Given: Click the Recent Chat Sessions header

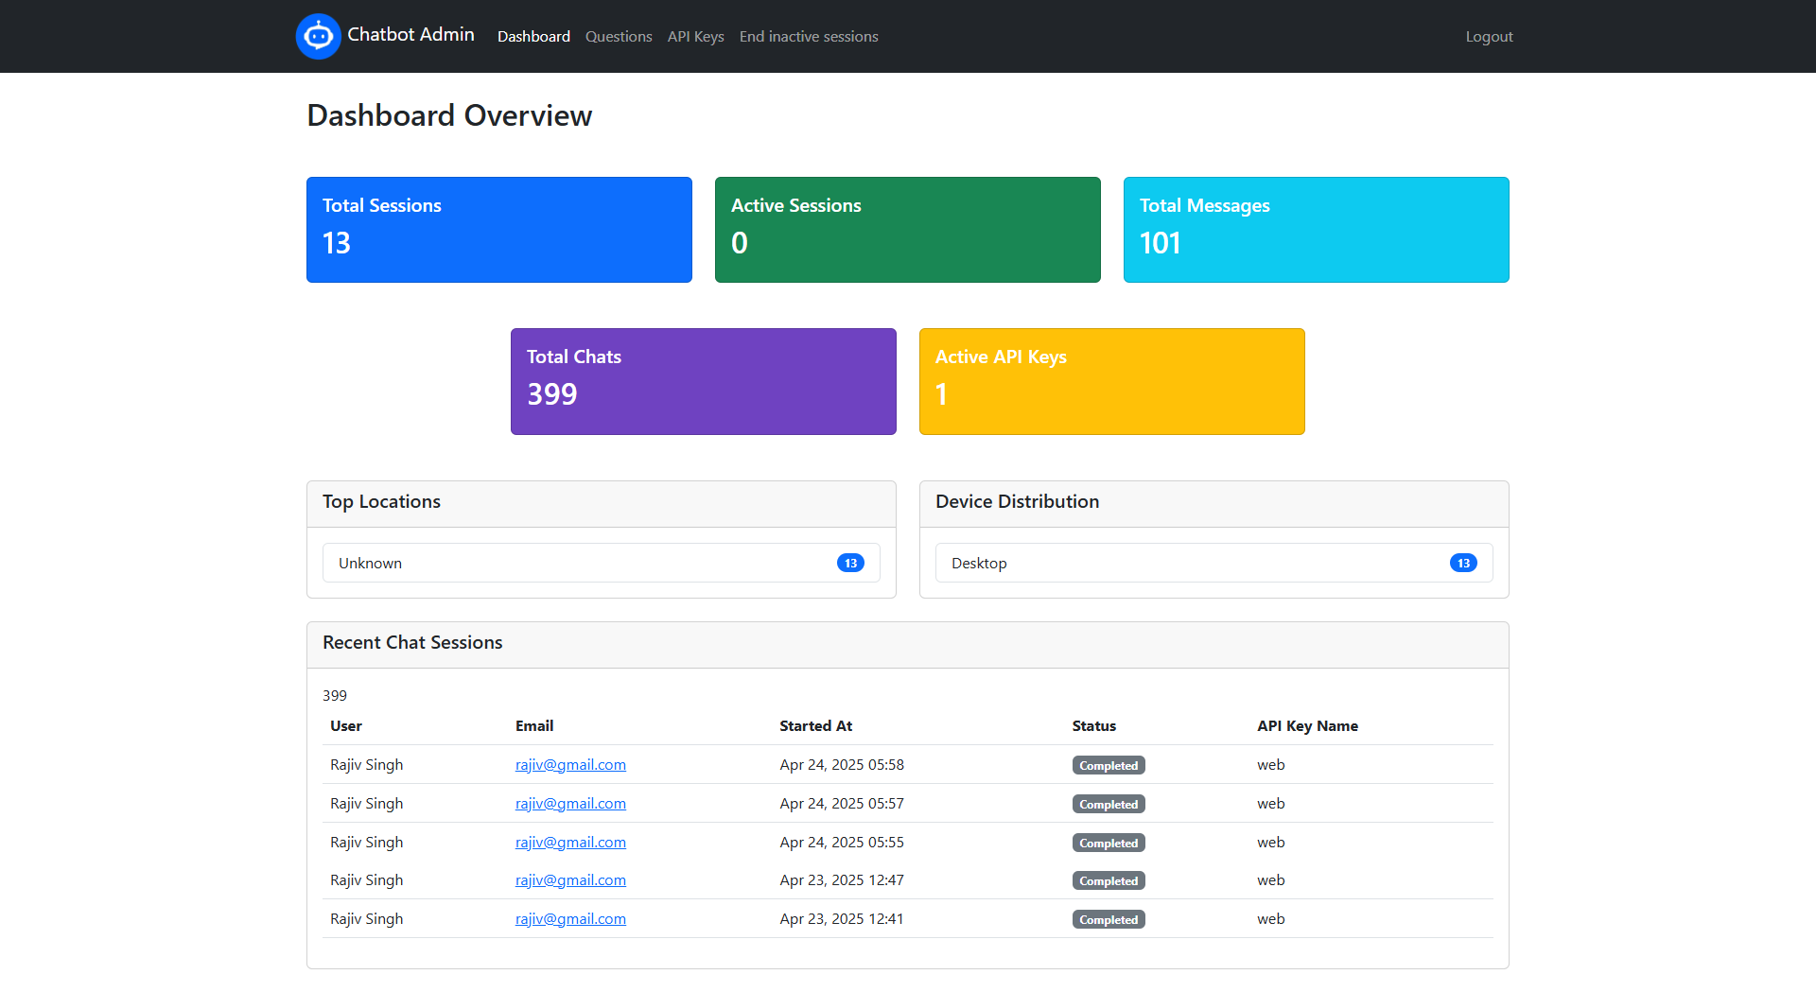Looking at the screenshot, I should (908, 644).
